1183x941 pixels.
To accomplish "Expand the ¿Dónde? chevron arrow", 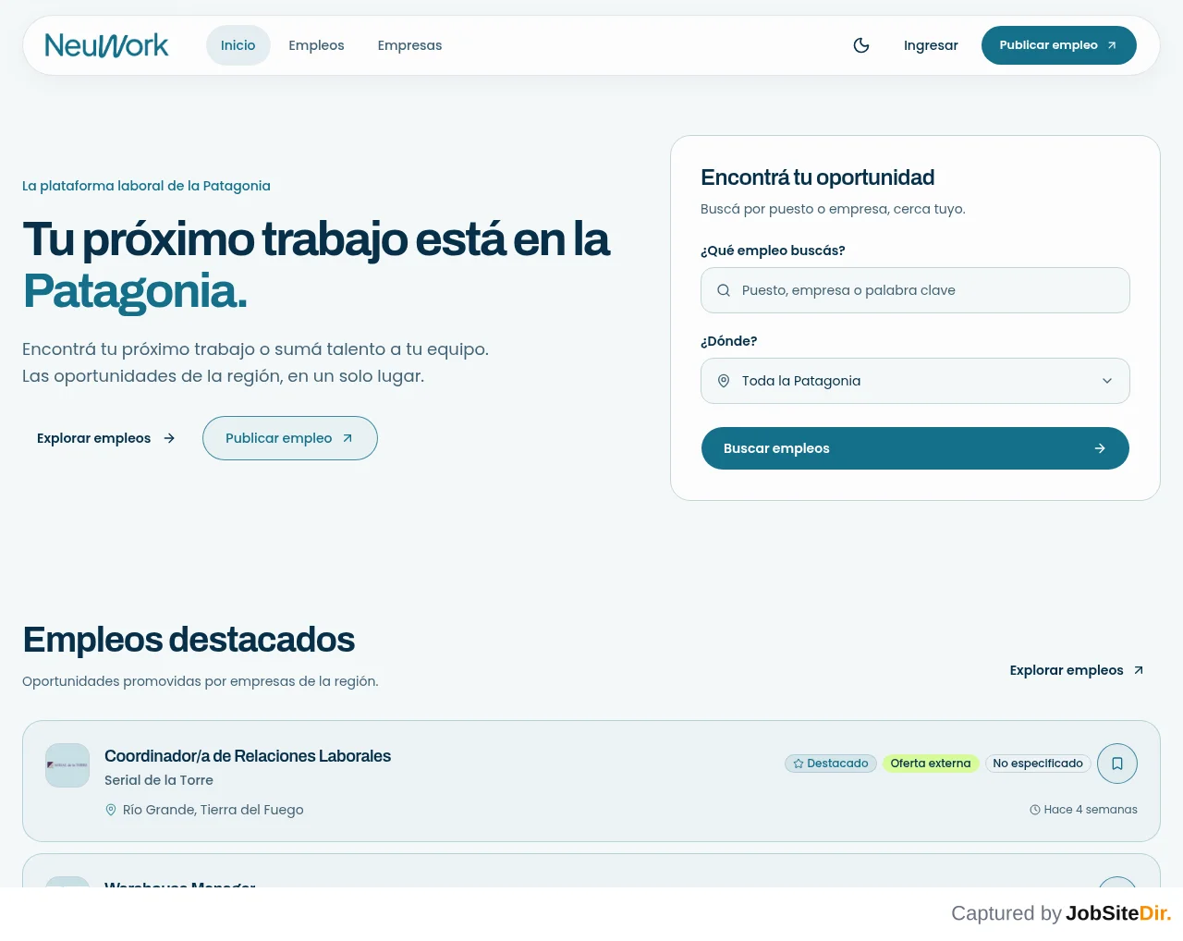I will tap(1107, 381).
